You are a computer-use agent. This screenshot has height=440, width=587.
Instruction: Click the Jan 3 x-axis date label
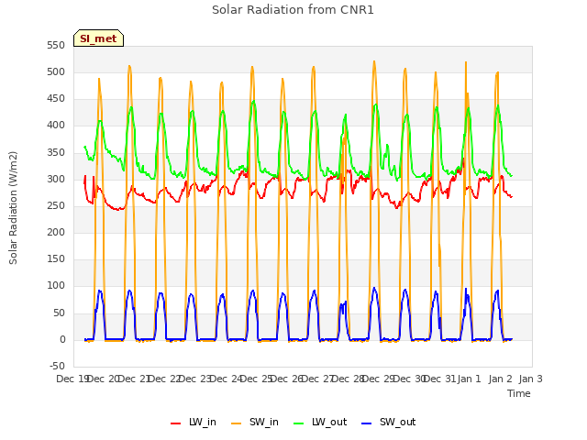pos(530,379)
